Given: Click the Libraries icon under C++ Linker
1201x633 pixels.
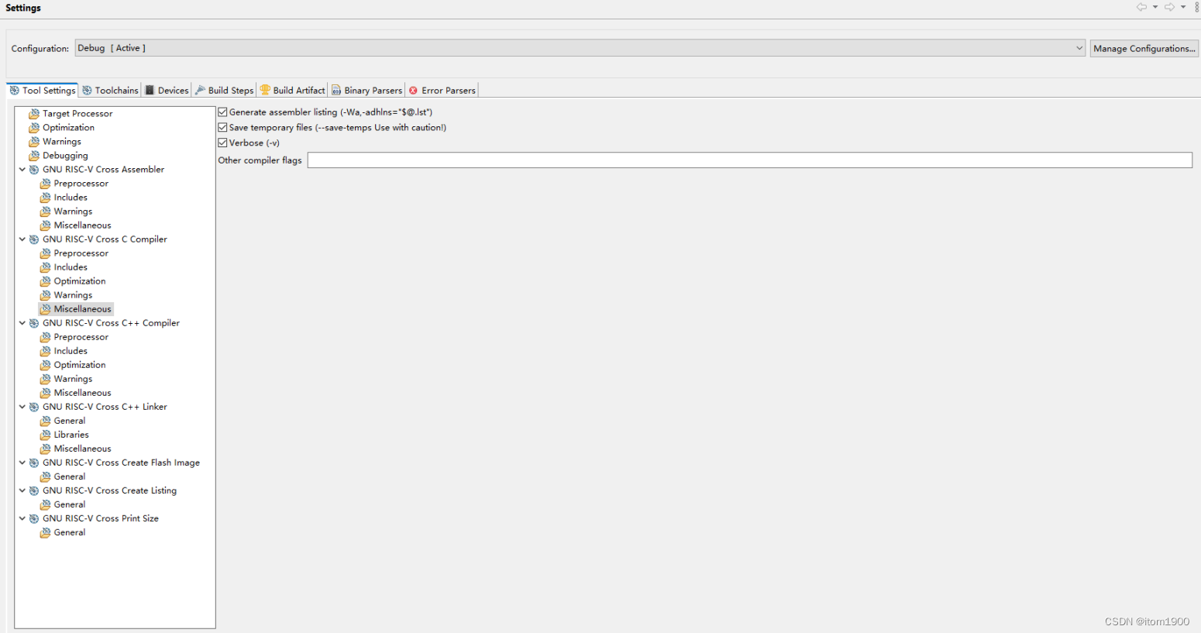Looking at the screenshot, I should pos(46,435).
